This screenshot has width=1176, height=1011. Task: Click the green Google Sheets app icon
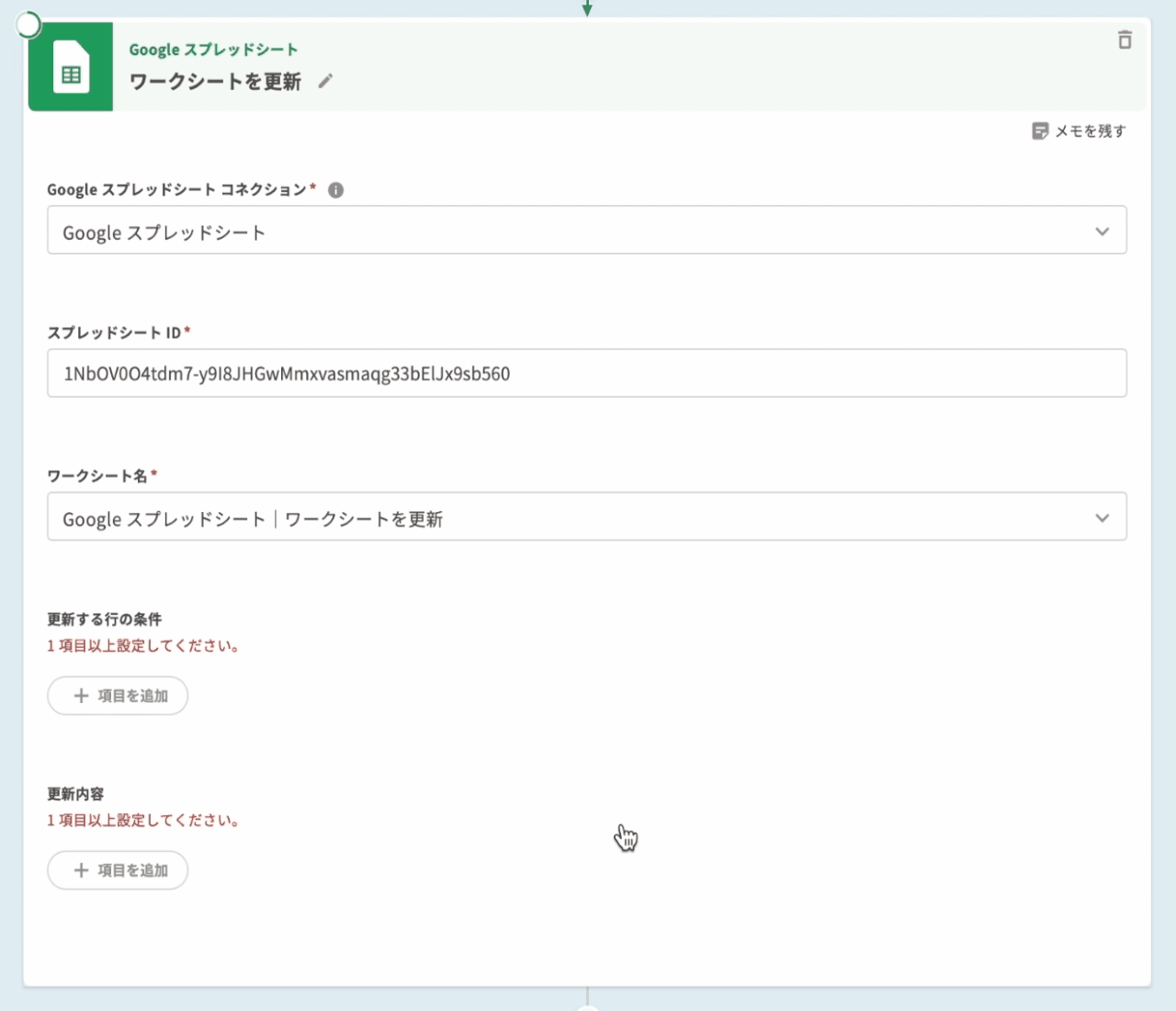click(x=71, y=67)
